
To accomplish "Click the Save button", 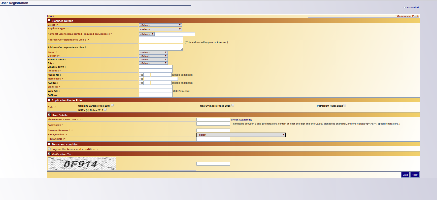I will point(406,175).
